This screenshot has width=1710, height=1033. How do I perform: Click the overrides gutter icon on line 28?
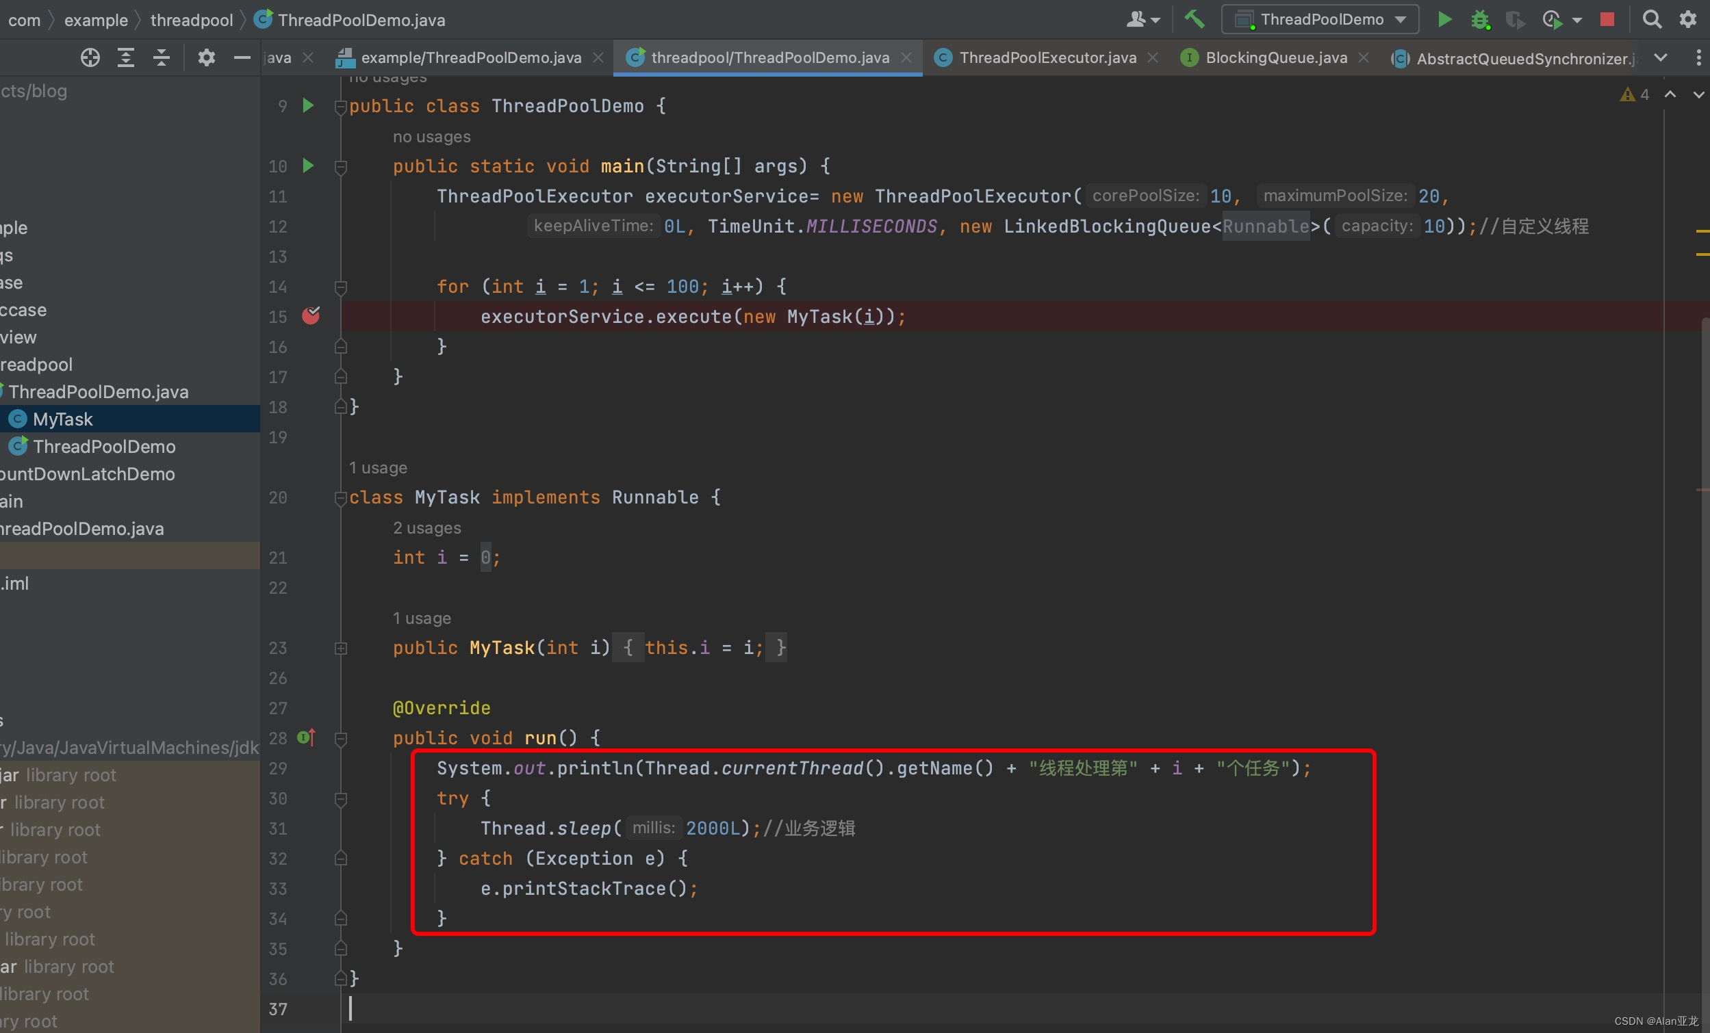point(306,737)
